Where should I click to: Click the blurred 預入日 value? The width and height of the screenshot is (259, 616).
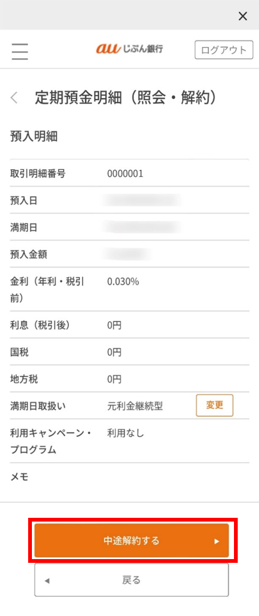[142, 200]
